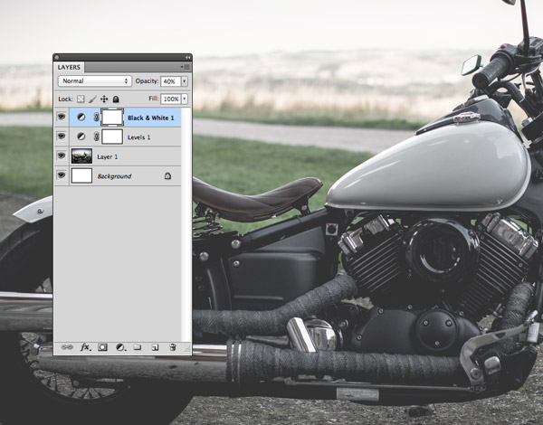This screenshot has width=543, height=425.
Task: Delete layer with the trash icon
Action: click(172, 346)
